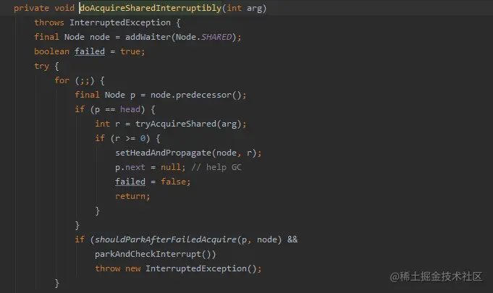The width and height of the screenshot is (493, 293).
Task: Click the 'try' keyword
Action: pos(41,67)
